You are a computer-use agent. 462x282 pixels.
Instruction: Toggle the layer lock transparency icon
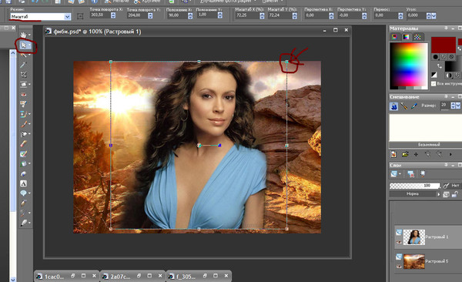click(455, 194)
